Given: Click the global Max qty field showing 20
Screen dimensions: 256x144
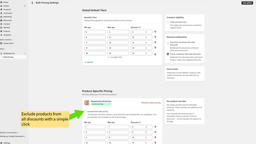Looking at the screenshot, I should [x=118, y=43].
